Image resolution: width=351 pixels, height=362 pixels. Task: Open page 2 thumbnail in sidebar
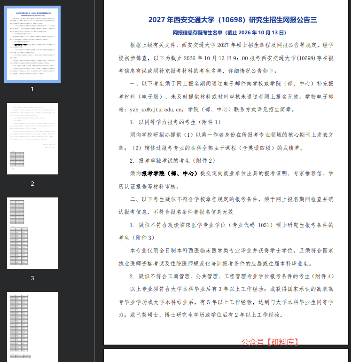[x=32, y=139]
